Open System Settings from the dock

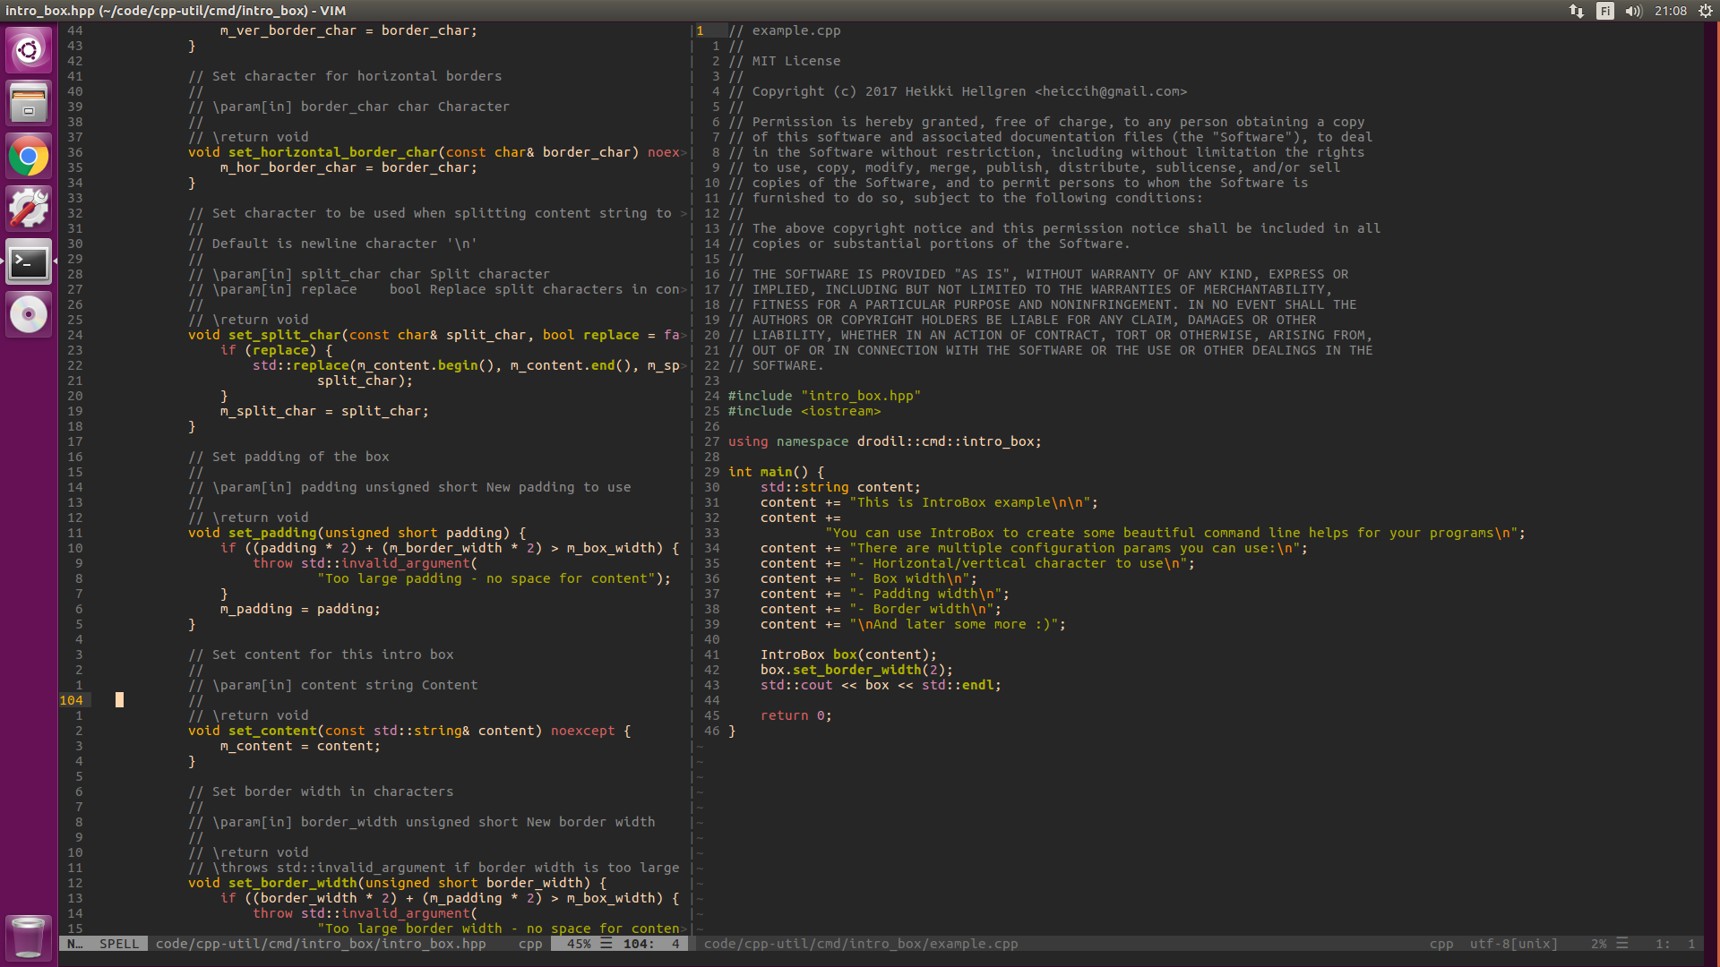click(29, 208)
